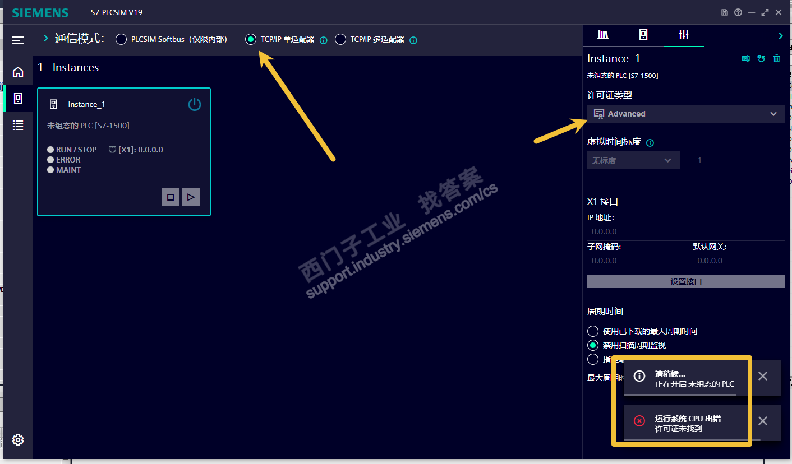792x464 pixels.
Task: Power on Instance_1 using the power icon
Action: pos(194,104)
